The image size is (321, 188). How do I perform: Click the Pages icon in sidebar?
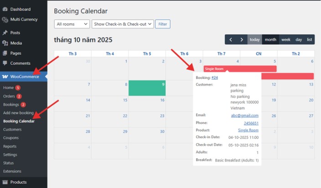click(x=5, y=53)
